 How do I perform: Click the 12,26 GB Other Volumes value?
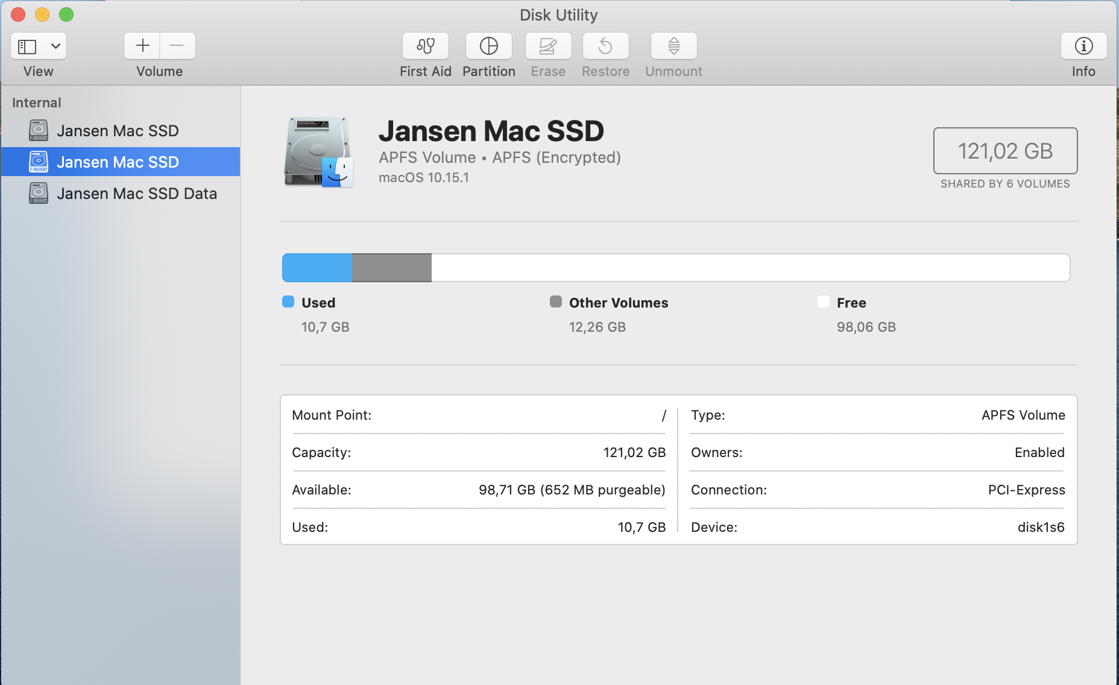coord(597,327)
